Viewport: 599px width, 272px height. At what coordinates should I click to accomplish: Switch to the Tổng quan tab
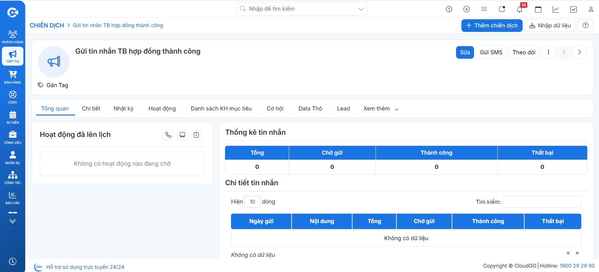[55, 109]
